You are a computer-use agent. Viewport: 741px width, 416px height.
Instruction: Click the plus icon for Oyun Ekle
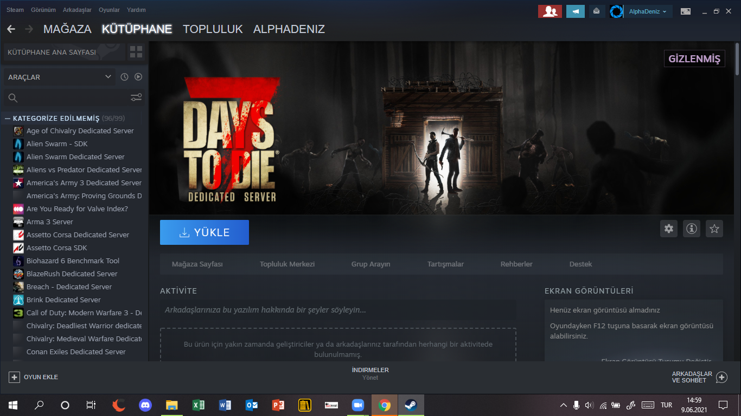click(x=14, y=377)
